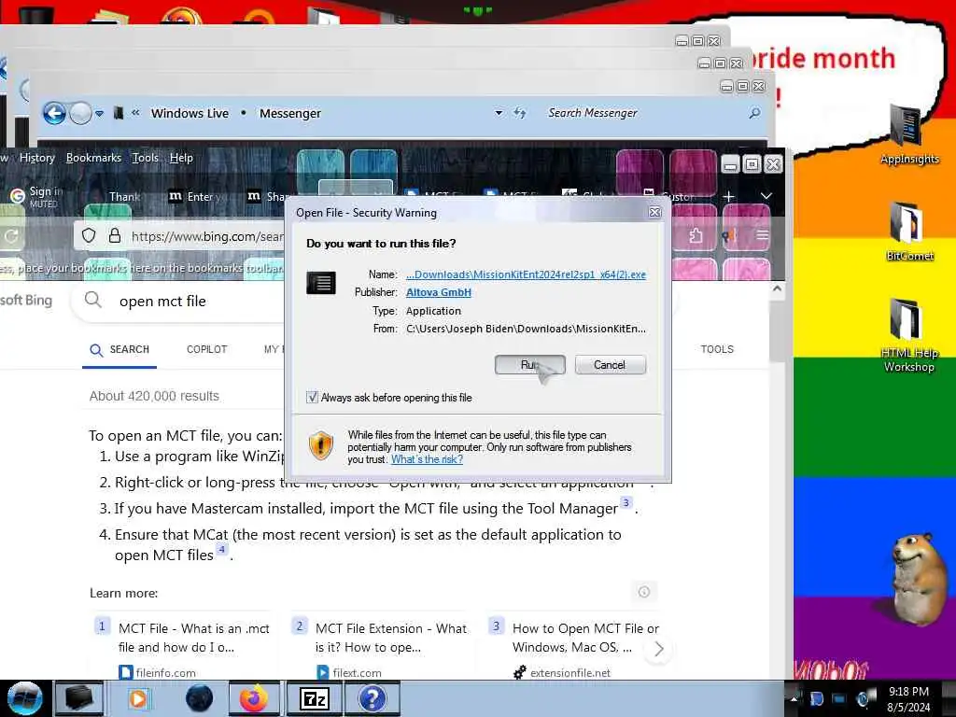
Task: Open the History menu in Firefox
Action: (x=37, y=158)
